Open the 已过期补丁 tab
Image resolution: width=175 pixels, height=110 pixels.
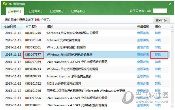[x=57, y=11]
